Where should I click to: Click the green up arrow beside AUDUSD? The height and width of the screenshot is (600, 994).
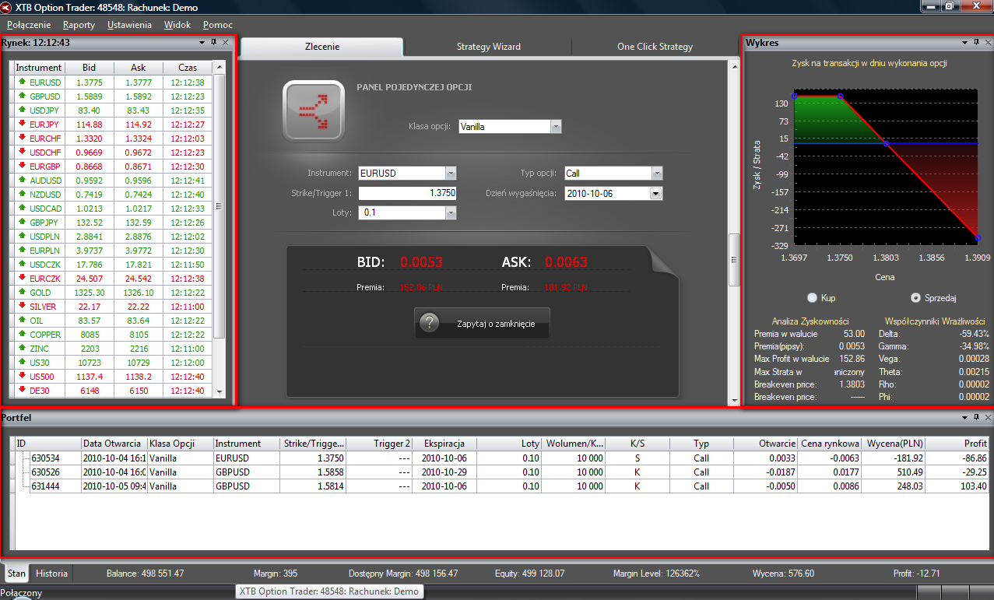22,180
